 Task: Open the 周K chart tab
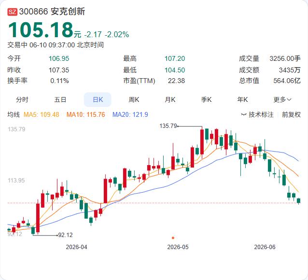tap(134, 99)
